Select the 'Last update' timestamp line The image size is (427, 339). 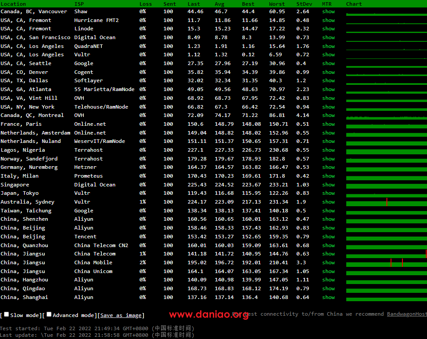point(97,335)
